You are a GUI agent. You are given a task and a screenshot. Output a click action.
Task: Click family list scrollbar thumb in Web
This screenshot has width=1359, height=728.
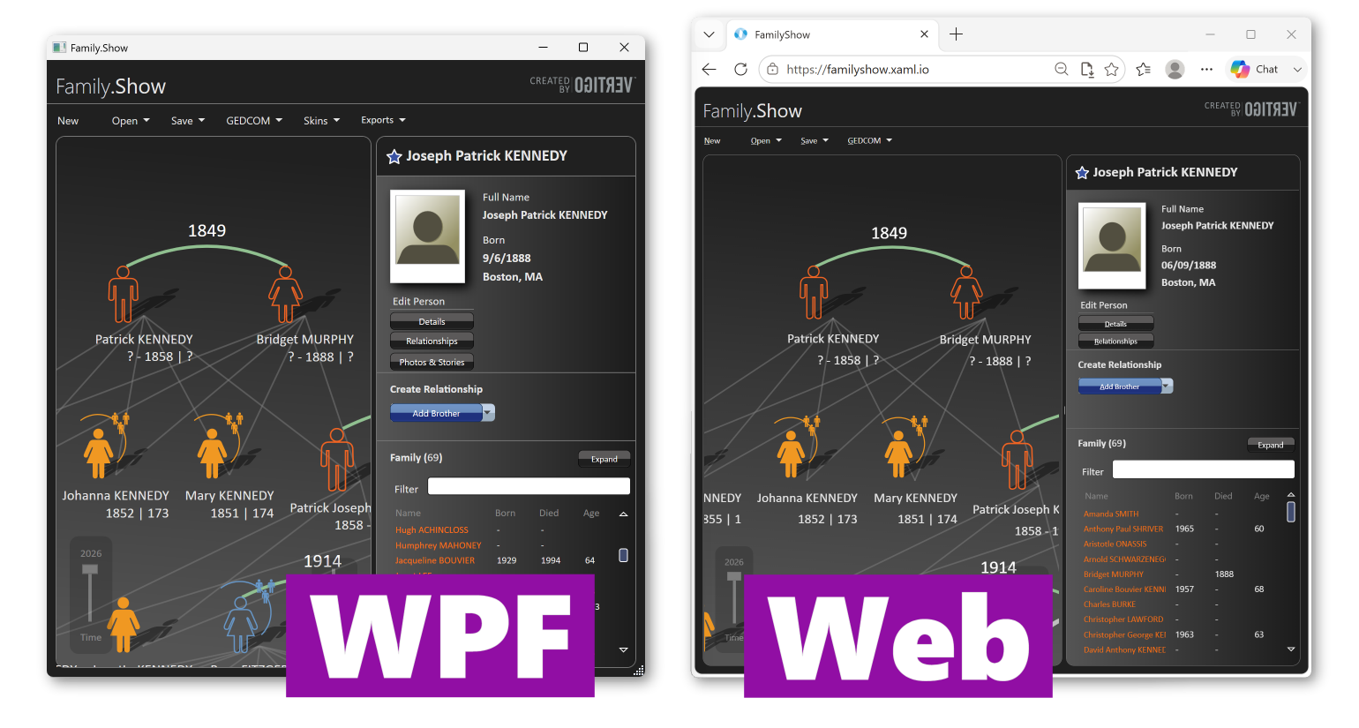[x=1291, y=512]
